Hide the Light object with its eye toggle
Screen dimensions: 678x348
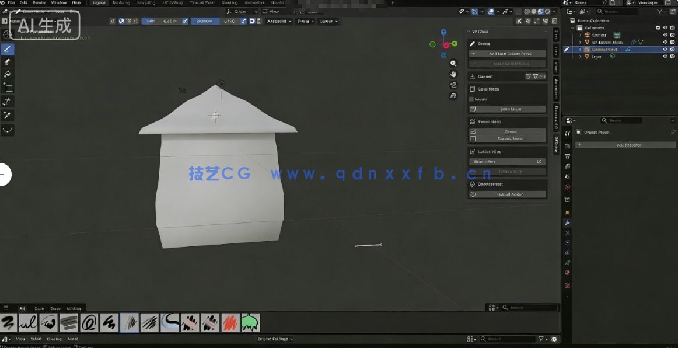(x=665, y=56)
